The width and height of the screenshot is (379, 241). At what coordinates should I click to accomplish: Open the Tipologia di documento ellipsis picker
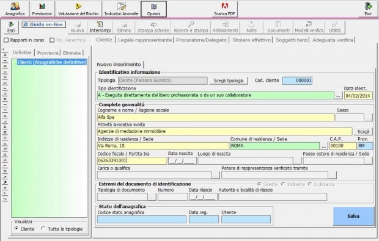click(x=152, y=197)
